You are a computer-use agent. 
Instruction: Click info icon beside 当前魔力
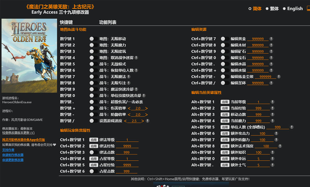[272, 121]
